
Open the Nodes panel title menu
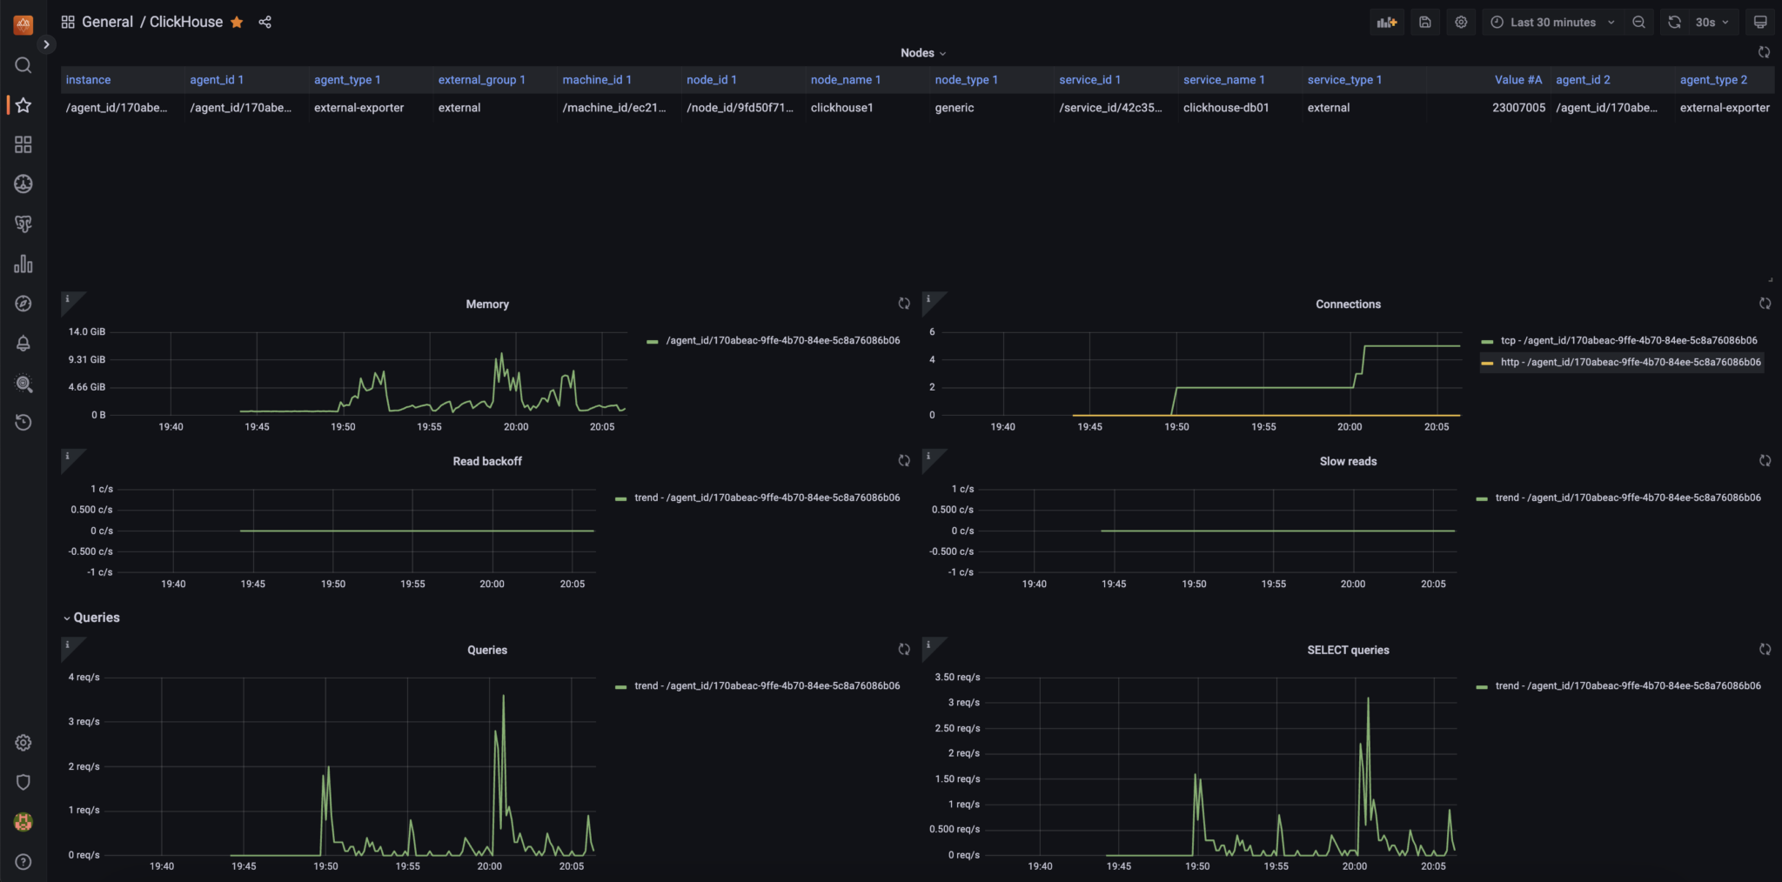922,53
